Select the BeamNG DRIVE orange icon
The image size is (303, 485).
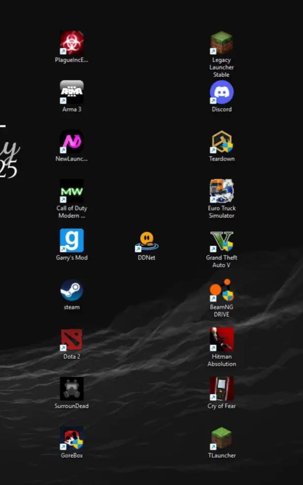pos(221,290)
